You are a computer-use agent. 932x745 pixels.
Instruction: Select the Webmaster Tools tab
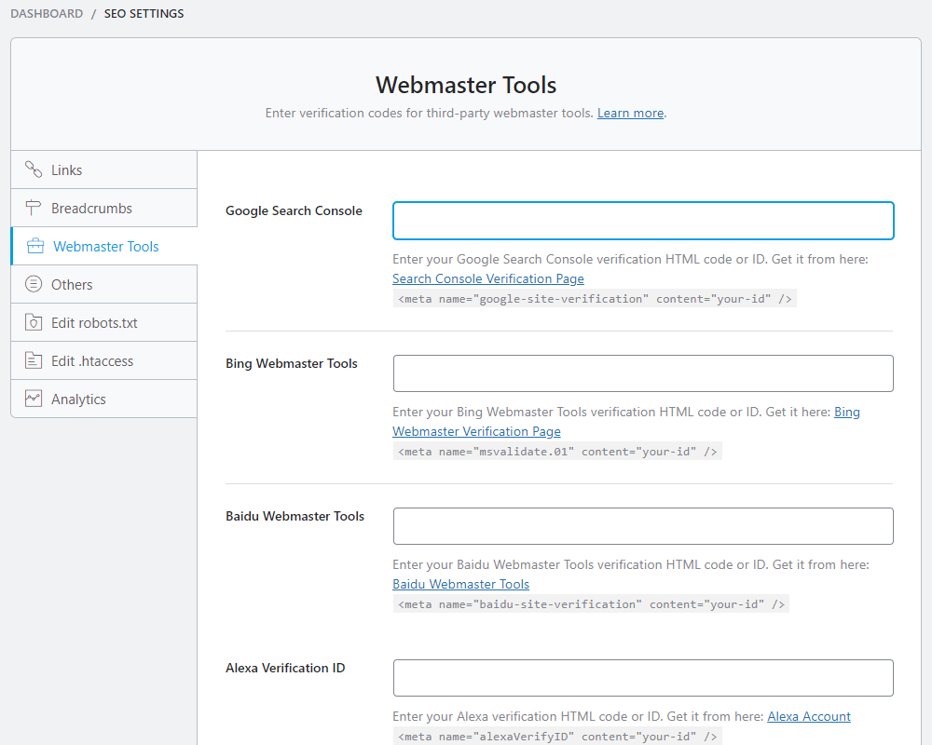[104, 246]
